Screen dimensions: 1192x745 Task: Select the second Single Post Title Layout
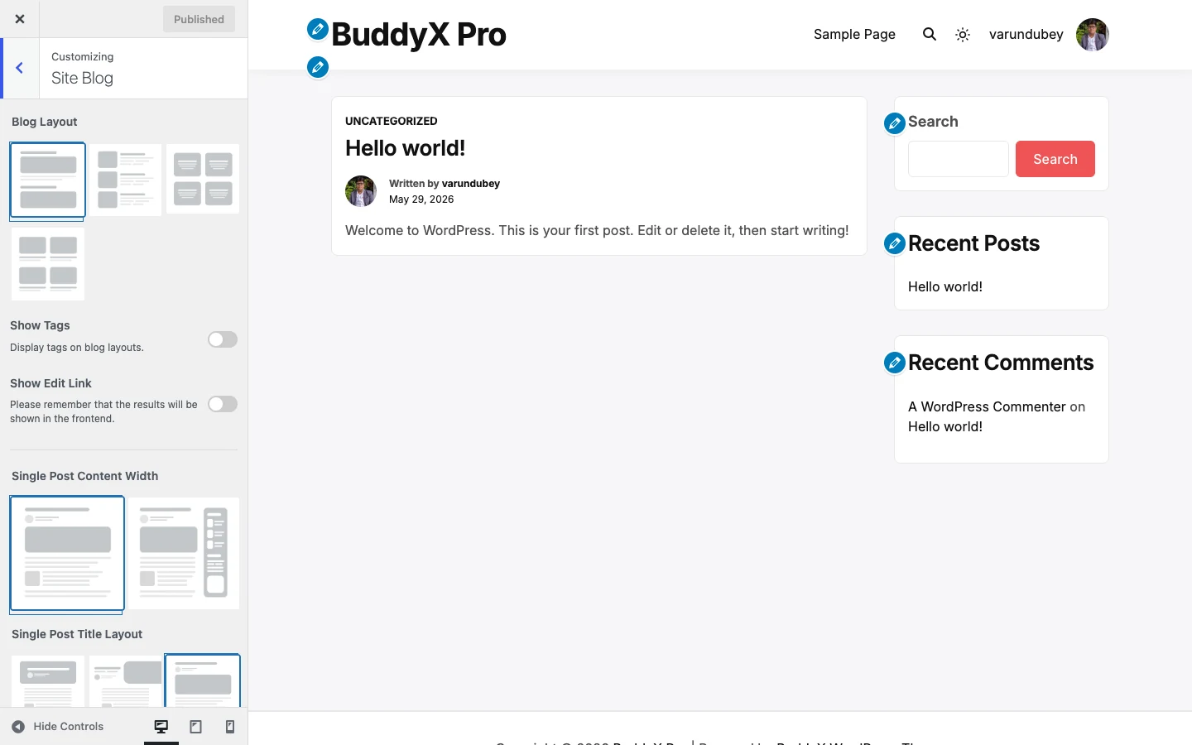pos(126,681)
